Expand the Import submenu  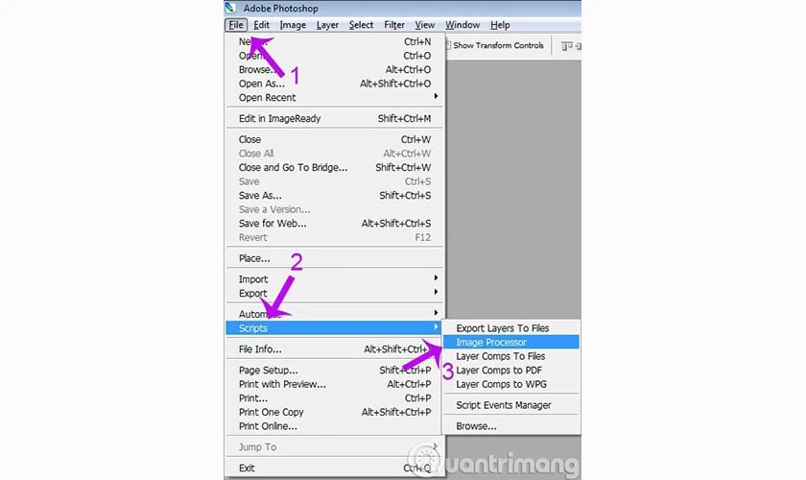pos(334,278)
